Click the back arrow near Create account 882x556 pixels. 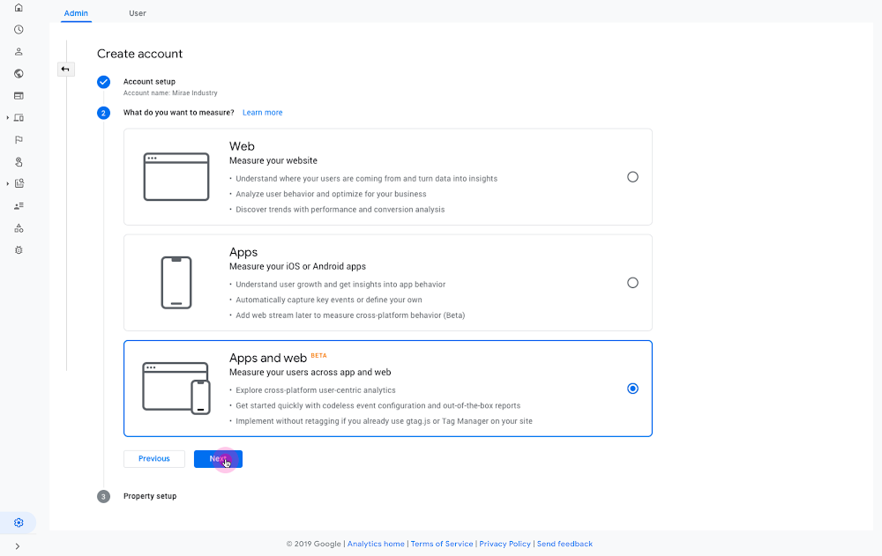click(x=65, y=69)
